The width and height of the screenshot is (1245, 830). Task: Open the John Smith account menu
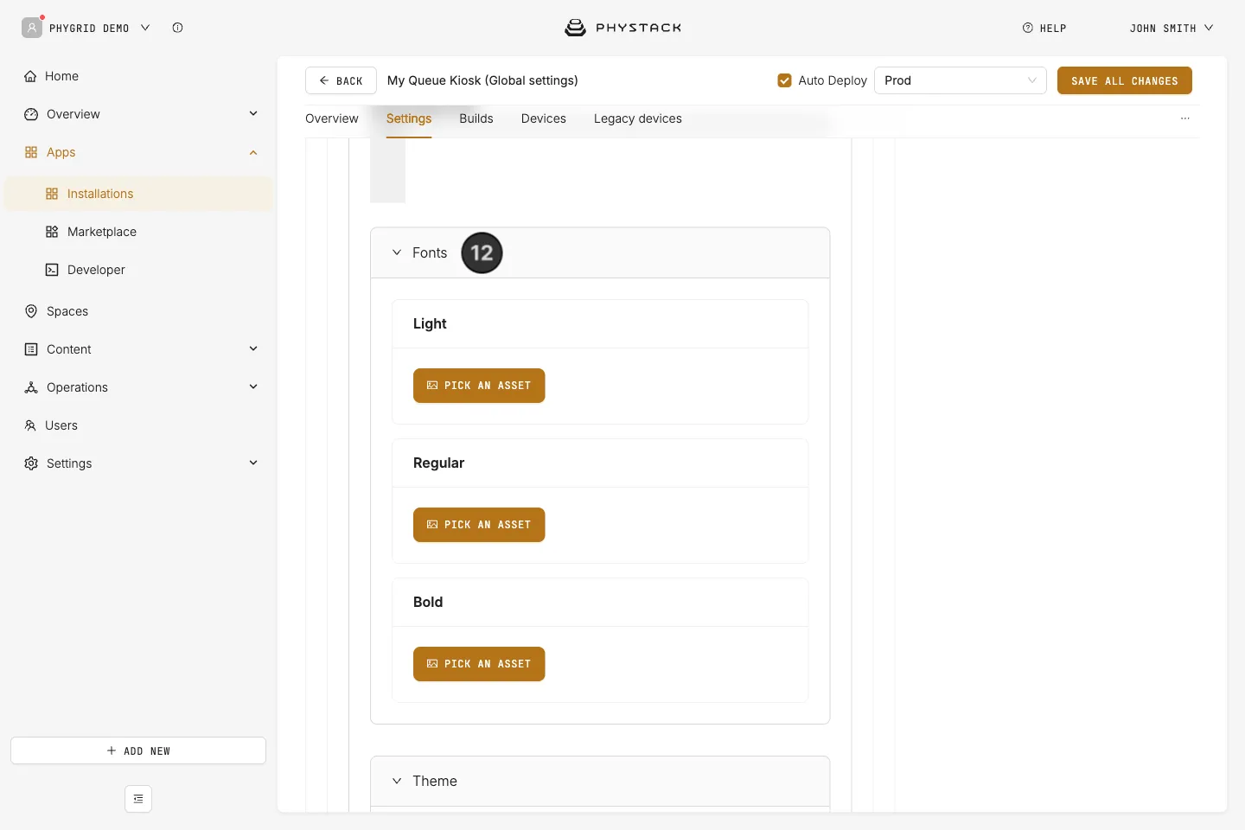pyautogui.click(x=1172, y=28)
